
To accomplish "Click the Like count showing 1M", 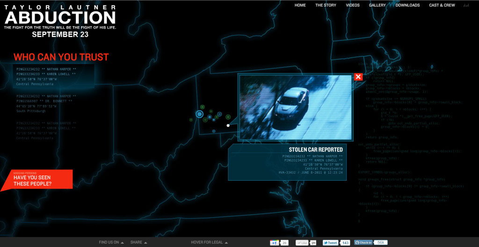I will [313, 243].
